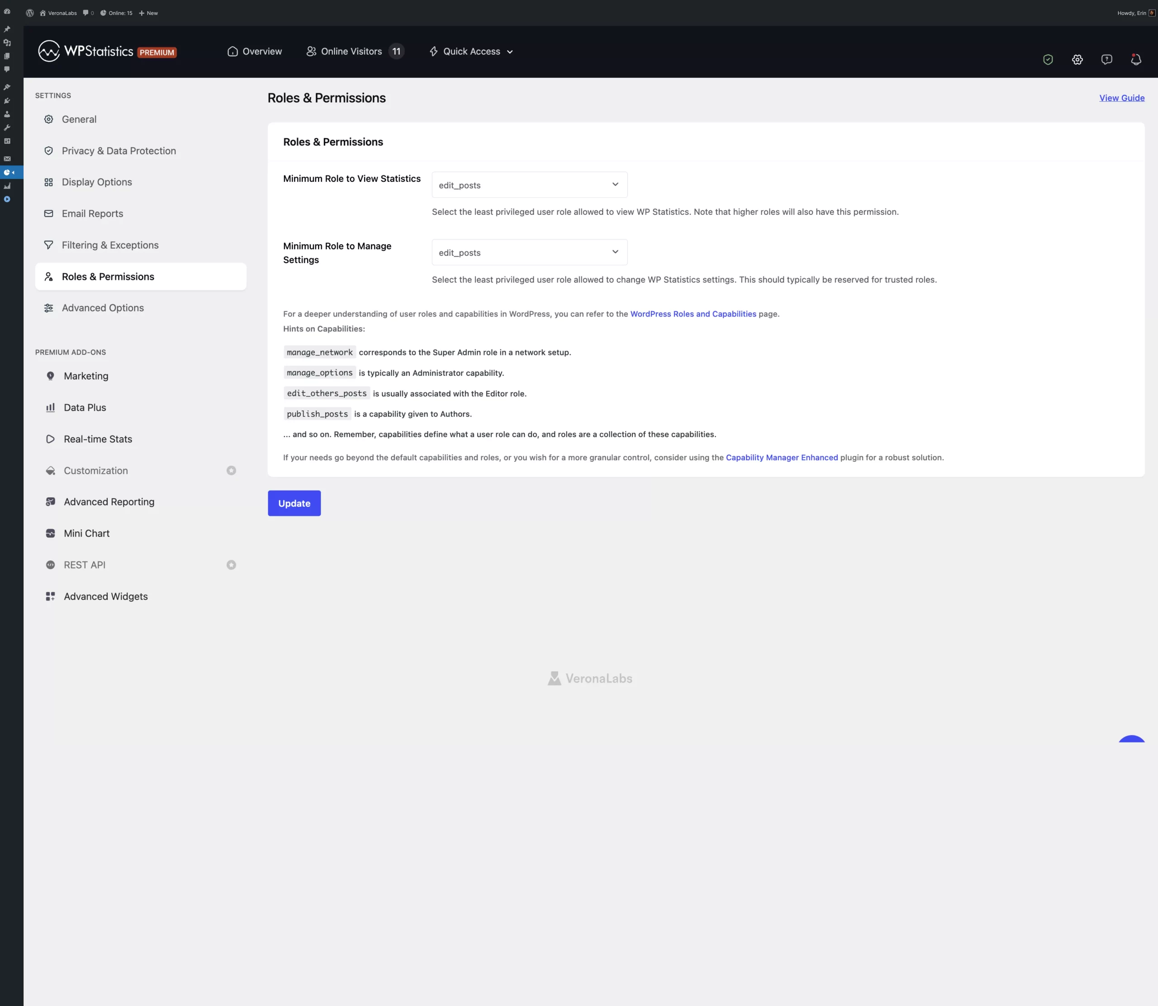Open Display Options settings
The width and height of the screenshot is (1158, 1006).
pyautogui.click(x=140, y=182)
